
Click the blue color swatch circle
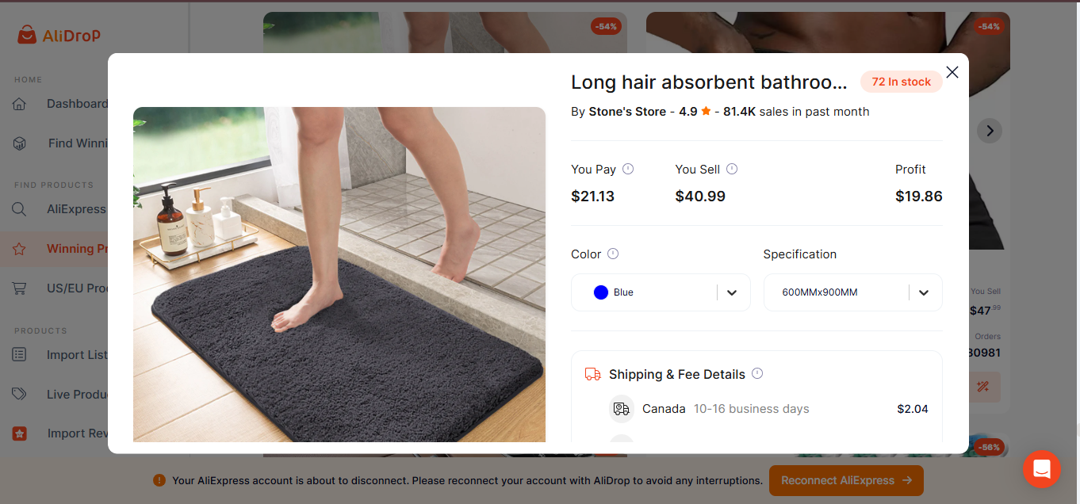(x=601, y=292)
